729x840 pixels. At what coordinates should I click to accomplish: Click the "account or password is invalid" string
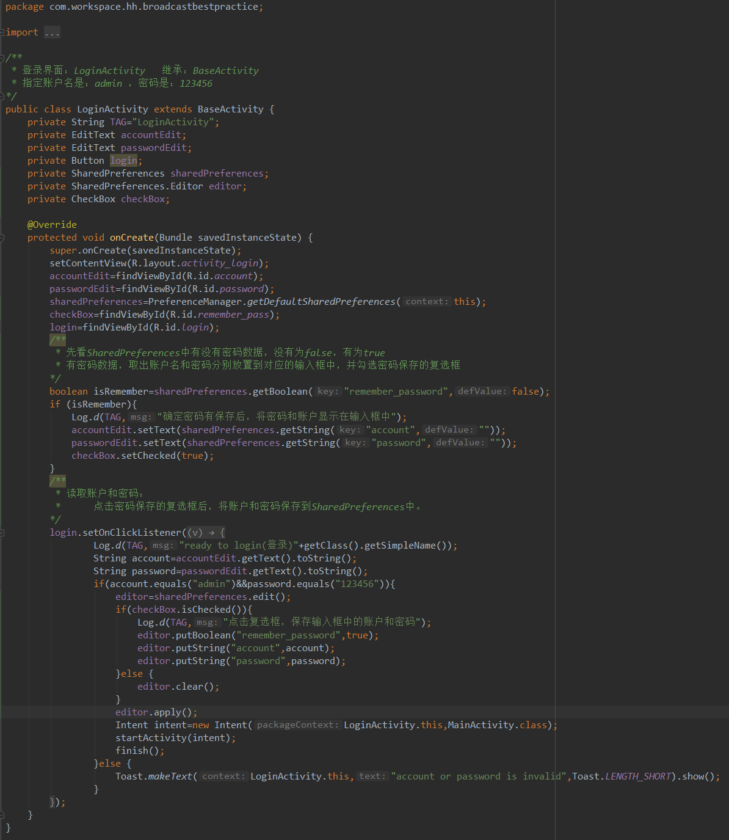click(x=479, y=776)
